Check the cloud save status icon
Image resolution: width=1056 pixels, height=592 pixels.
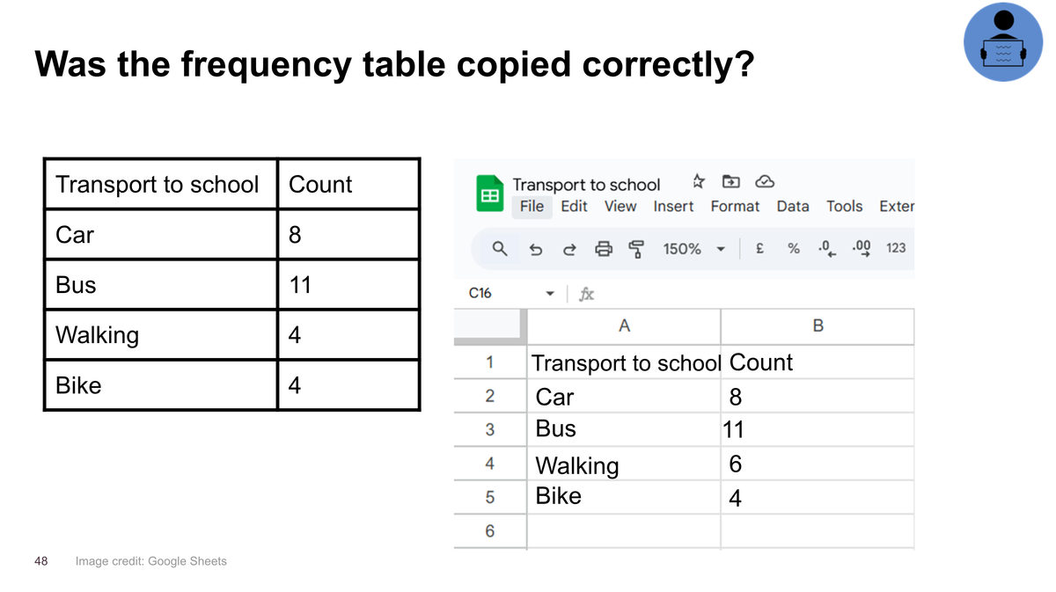(765, 181)
